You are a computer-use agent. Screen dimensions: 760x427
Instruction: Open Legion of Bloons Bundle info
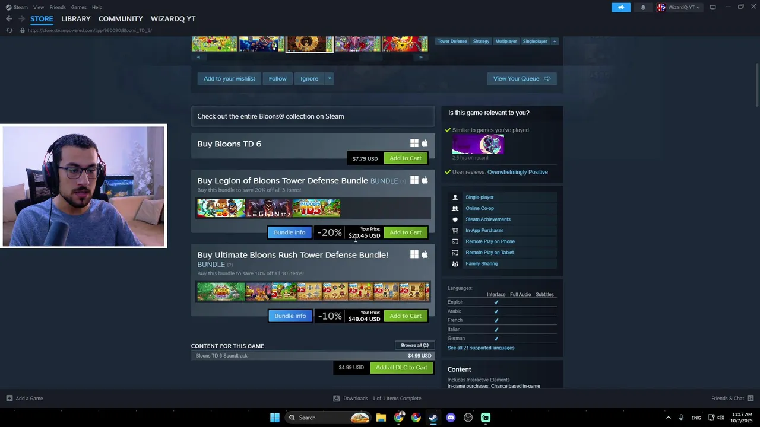tap(290, 232)
